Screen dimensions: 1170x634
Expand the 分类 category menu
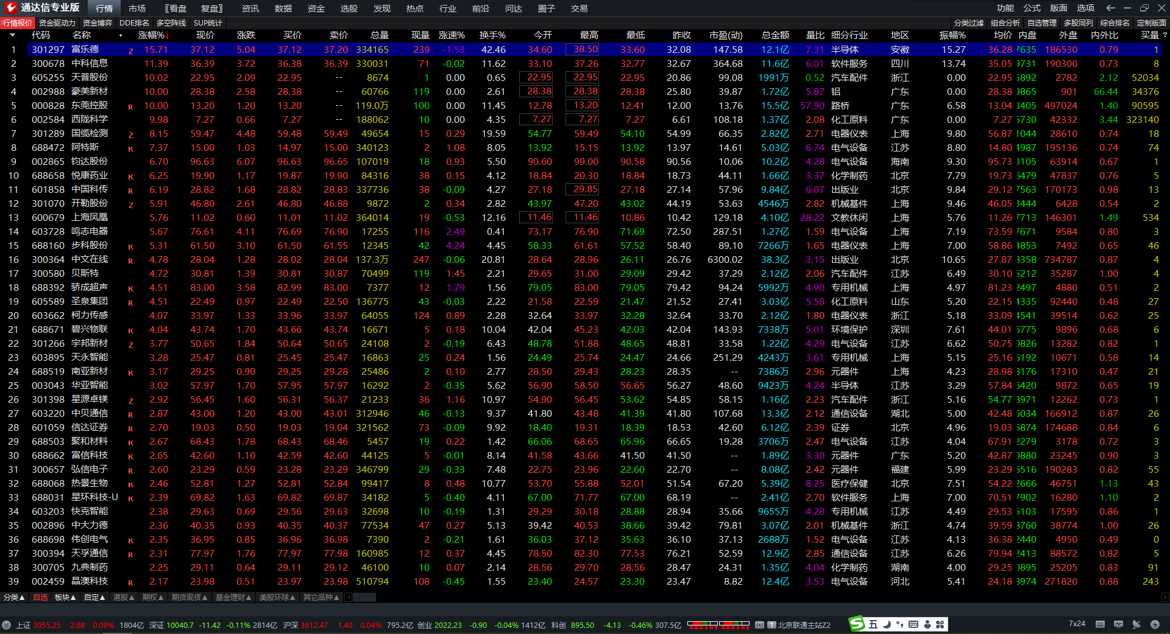(14, 597)
